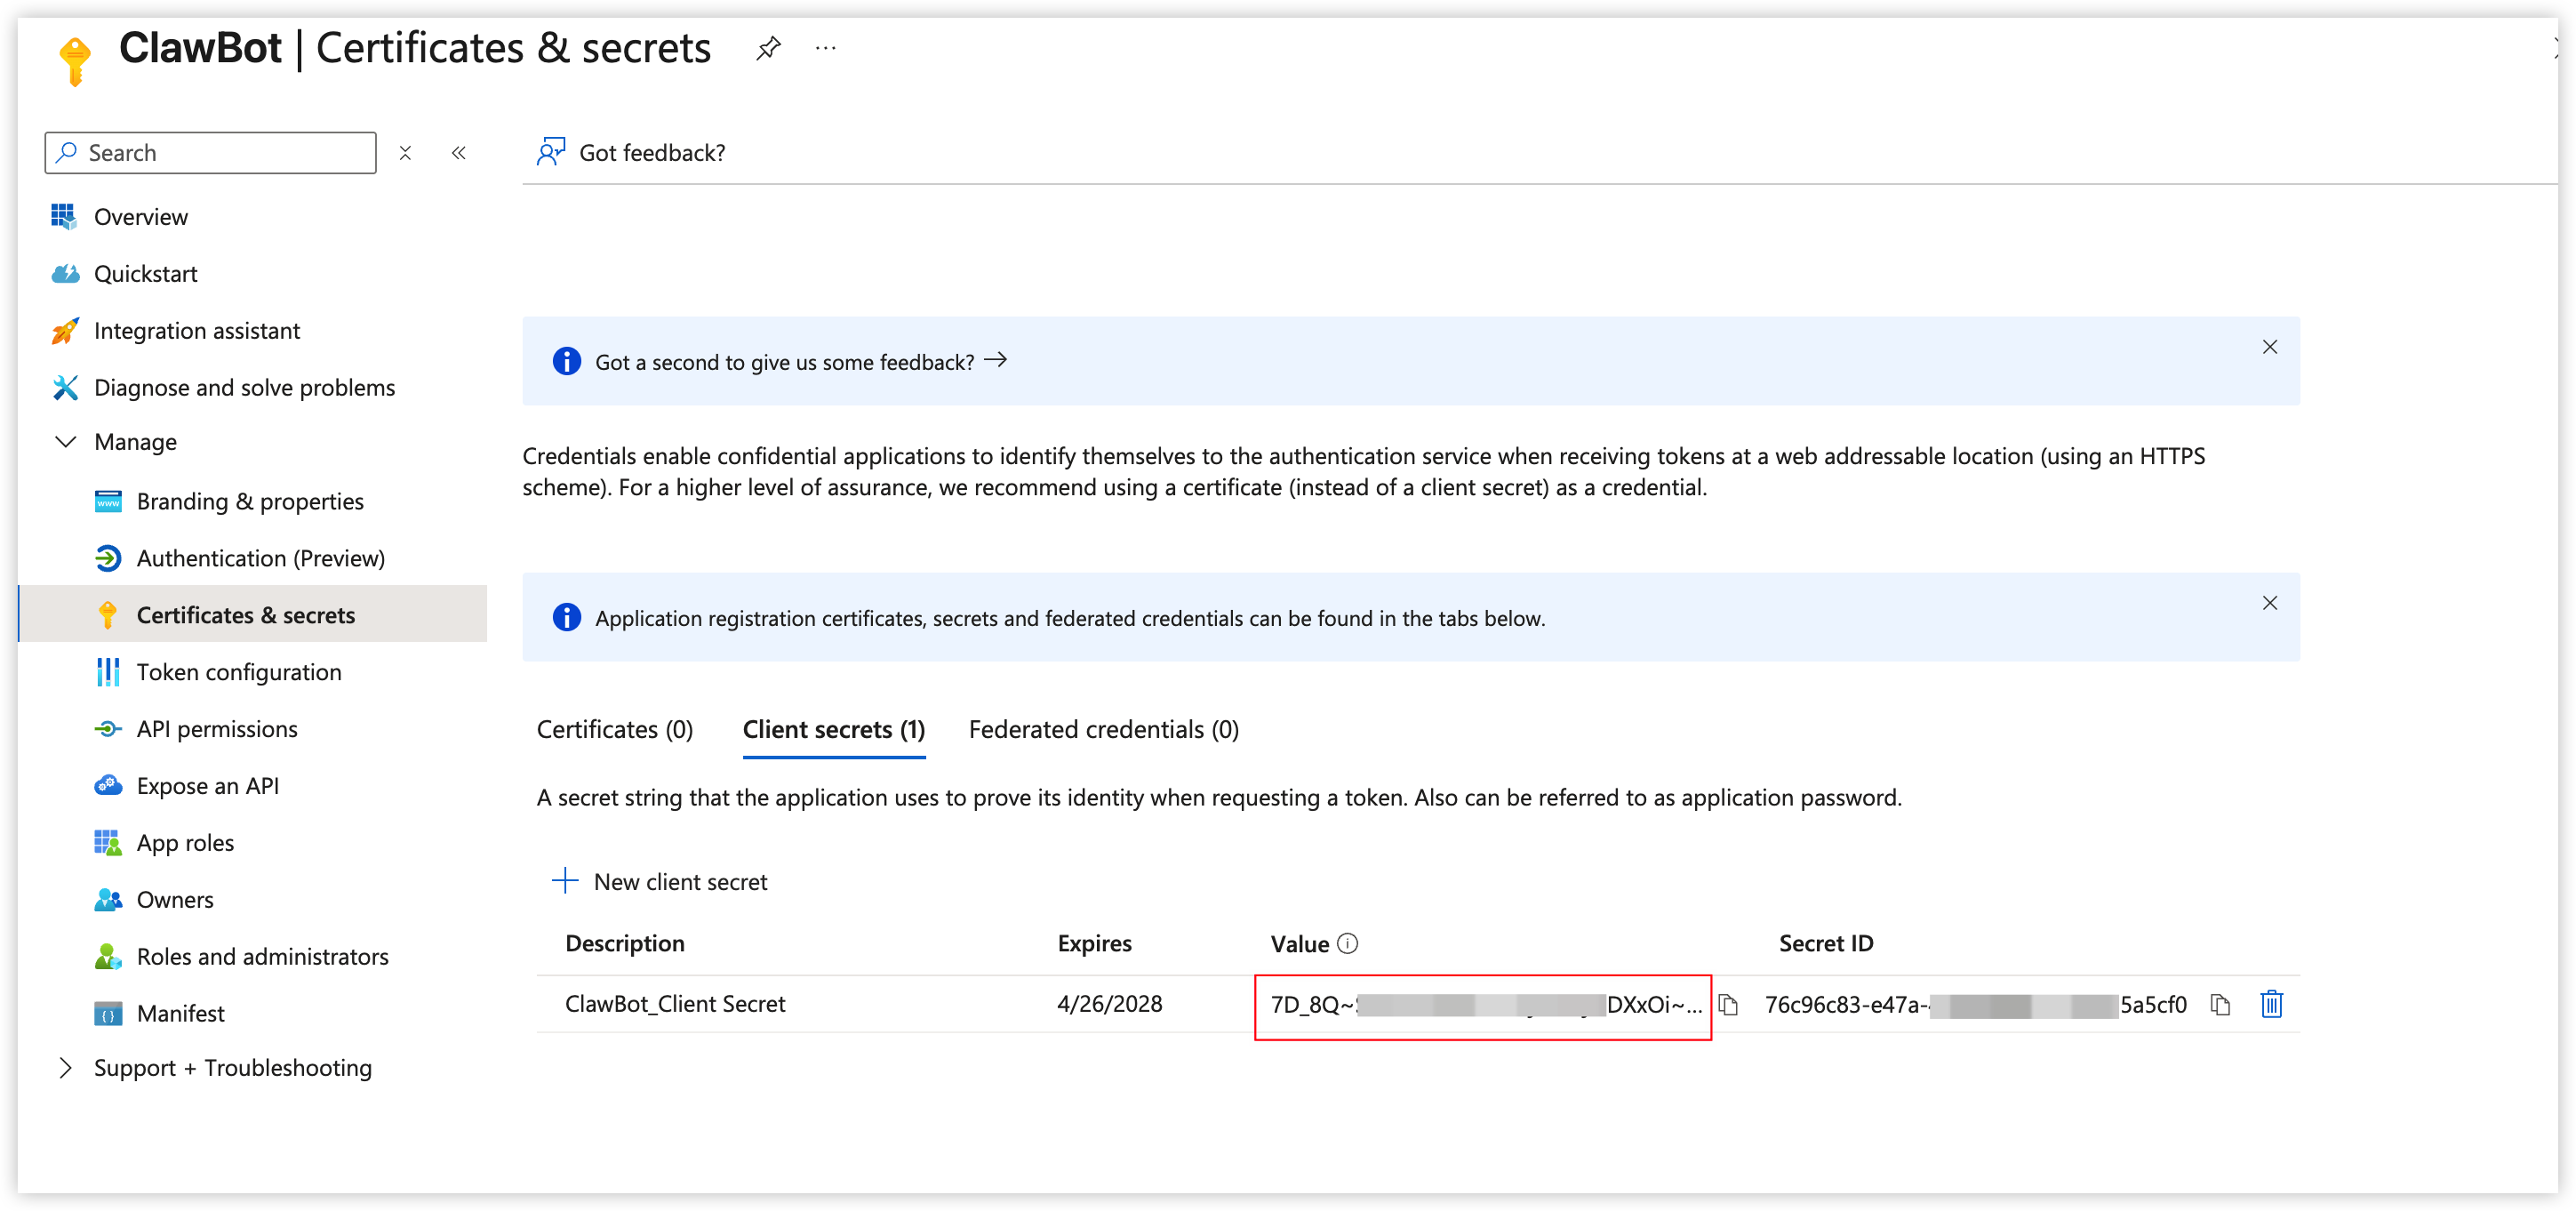The height and width of the screenshot is (1211, 2576).
Task: Collapse the Manage section
Action: pyautogui.click(x=66, y=441)
